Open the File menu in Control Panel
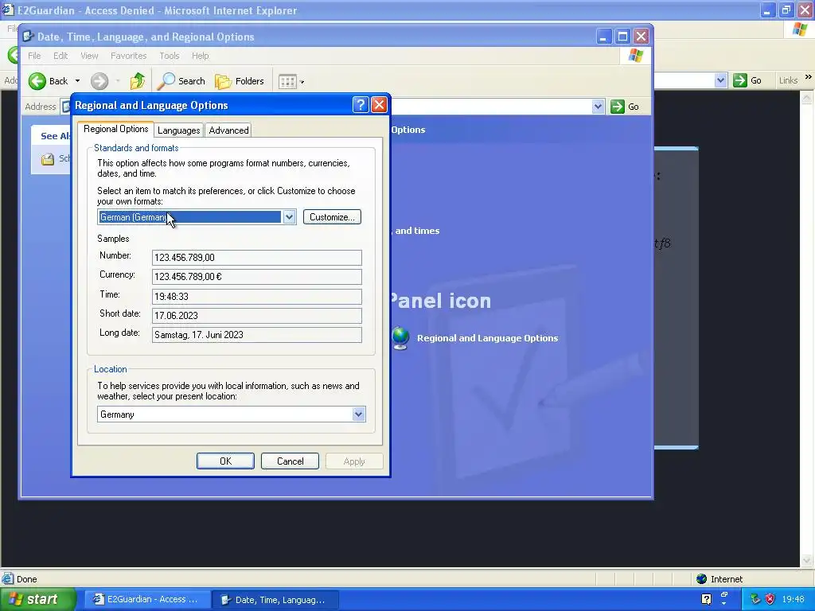 click(34, 56)
